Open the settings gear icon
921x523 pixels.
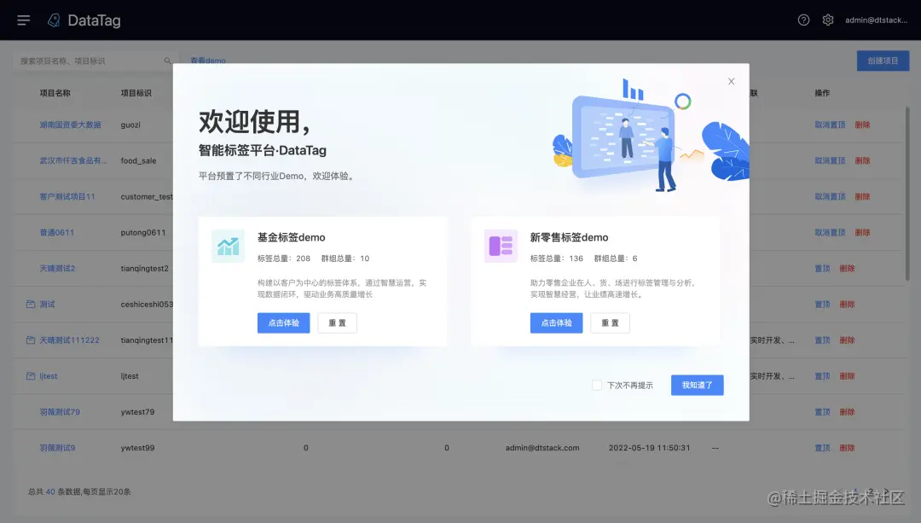pos(828,20)
